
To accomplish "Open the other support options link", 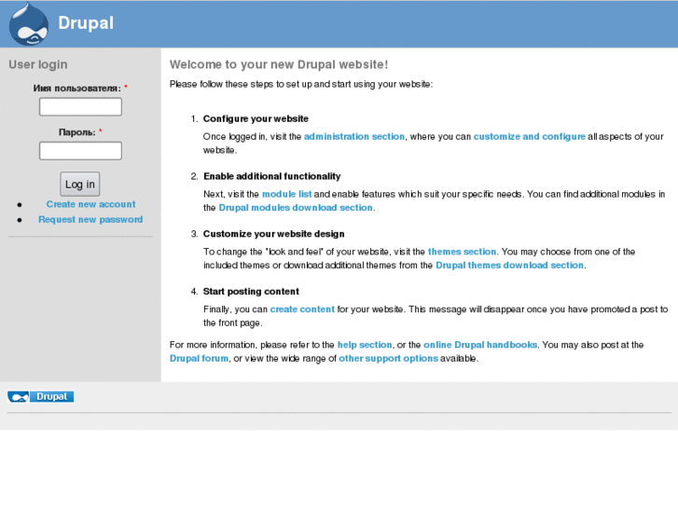I will (388, 359).
